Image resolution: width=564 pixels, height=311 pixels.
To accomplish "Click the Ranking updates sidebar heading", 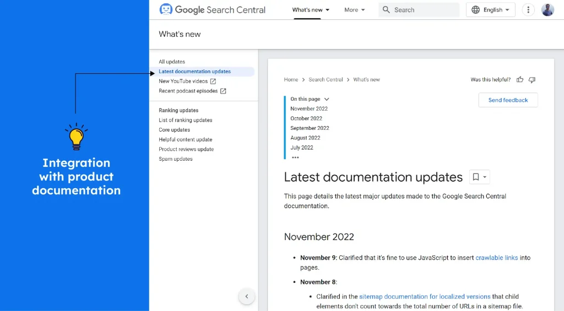I will point(178,111).
